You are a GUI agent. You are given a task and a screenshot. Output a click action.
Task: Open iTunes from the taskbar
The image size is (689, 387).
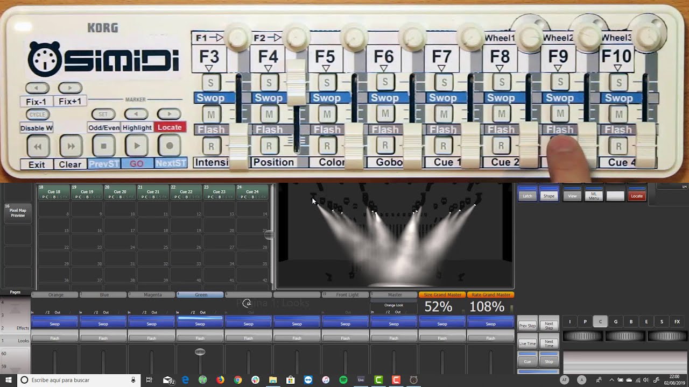[x=326, y=380]
